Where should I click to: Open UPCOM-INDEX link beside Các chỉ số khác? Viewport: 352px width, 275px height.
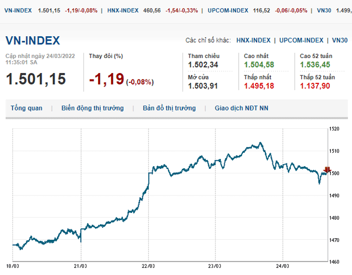pyautogui.click(x=302, y=41)
